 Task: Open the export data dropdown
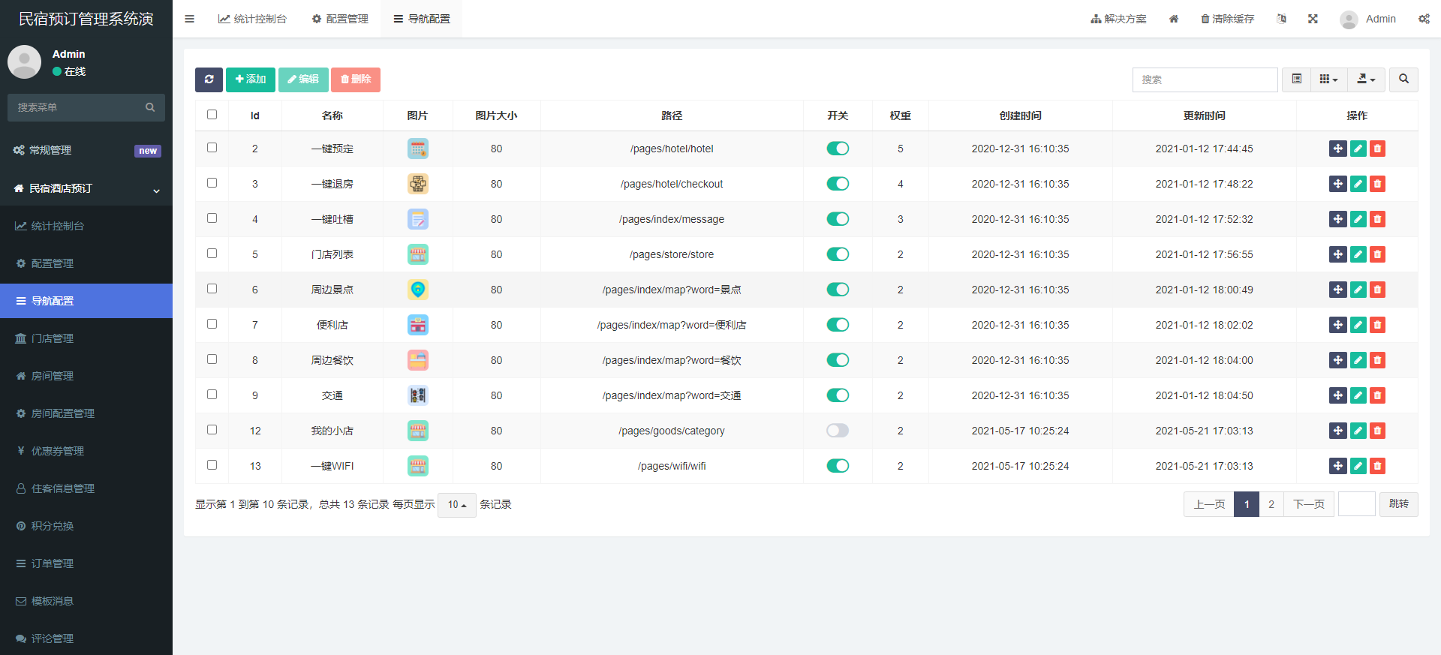[x=1366, y=80]
